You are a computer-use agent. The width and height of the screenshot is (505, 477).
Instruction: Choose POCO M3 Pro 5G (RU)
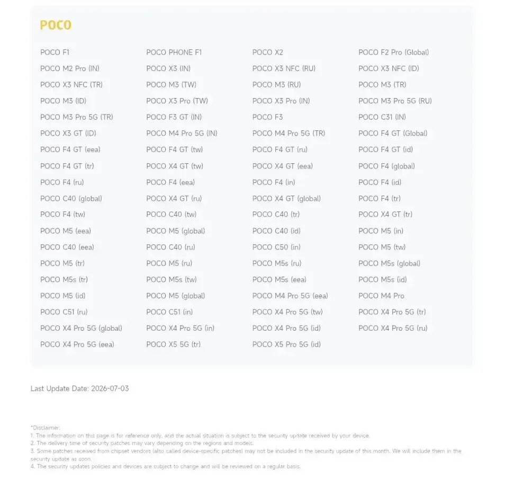[x=395, y=101]
